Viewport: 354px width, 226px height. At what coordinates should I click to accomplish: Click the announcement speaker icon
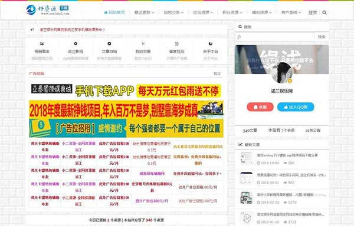pos(32,29)
